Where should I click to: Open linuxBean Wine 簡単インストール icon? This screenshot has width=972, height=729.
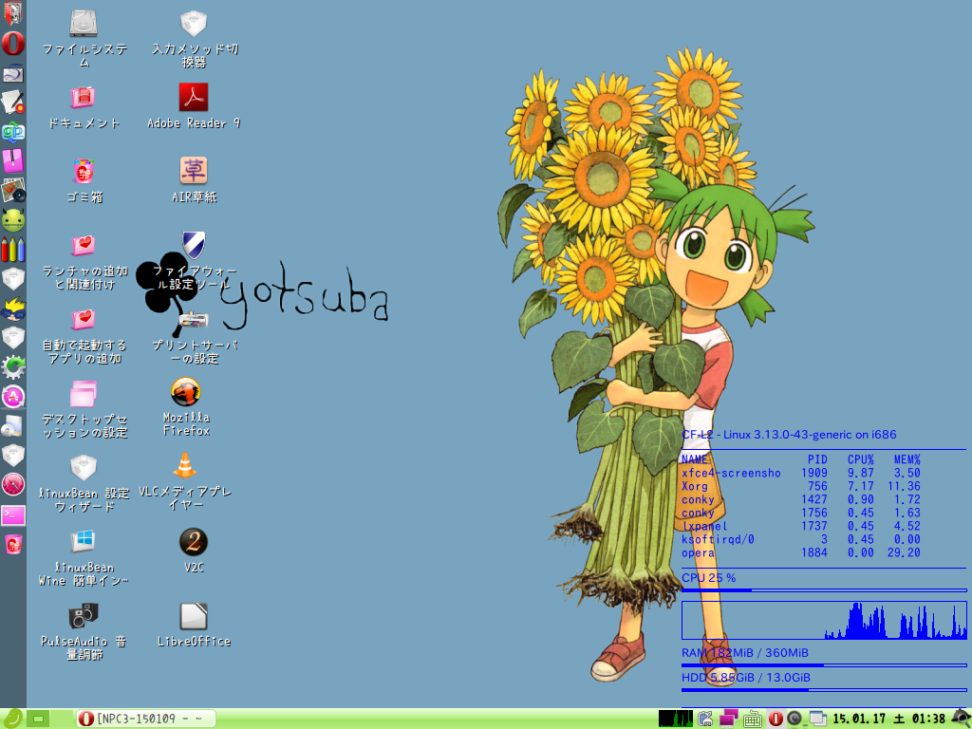pos(84,540)
